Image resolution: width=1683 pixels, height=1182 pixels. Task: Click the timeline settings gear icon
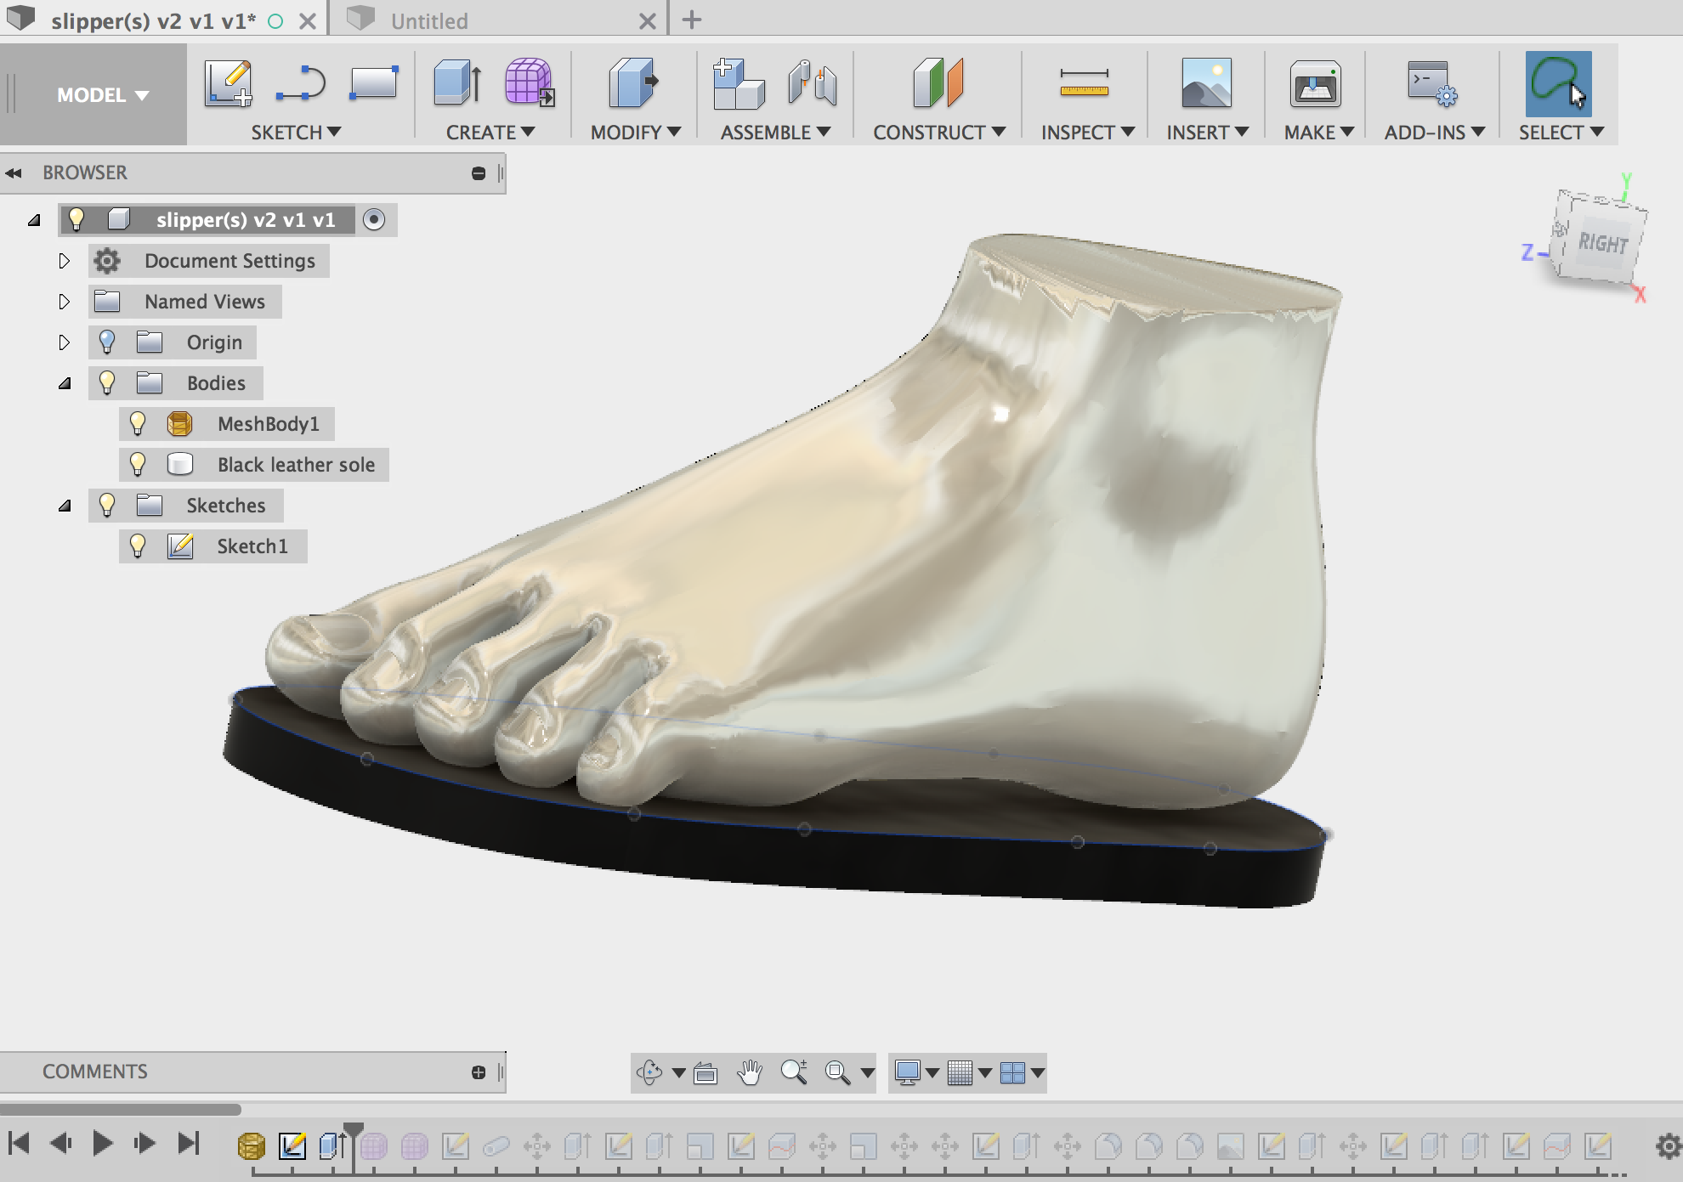point(1668,1146)
